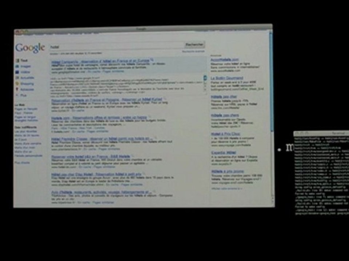Choose Moins de 24 heures date filter

(x=27, y=135)
